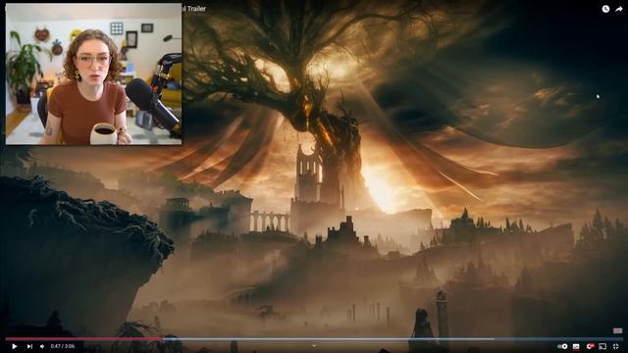Share the video via arrow icon
628x353 pixels.
pyautogui.click(x=619, y=9)
